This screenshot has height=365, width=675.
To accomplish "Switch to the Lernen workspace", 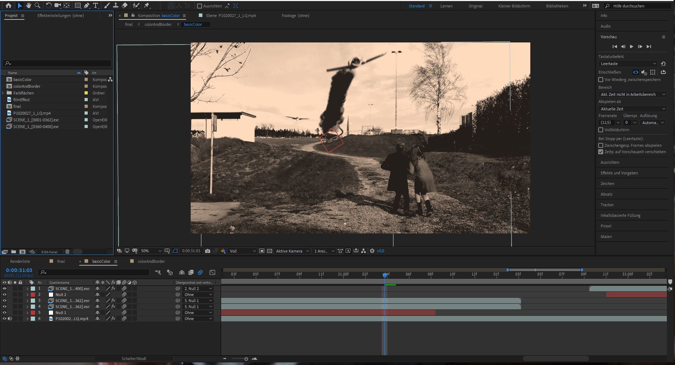I will pyautogui.click(x=446, y=6).
